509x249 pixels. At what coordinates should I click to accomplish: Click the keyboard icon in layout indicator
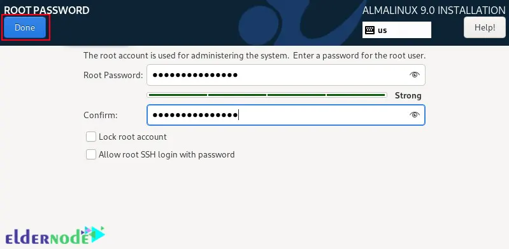[369, 30]
